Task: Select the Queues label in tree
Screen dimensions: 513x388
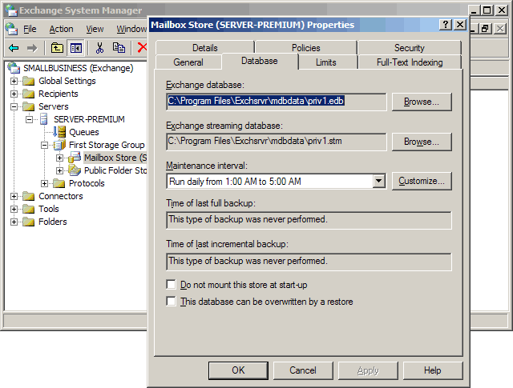Action: tap(84, 132)
